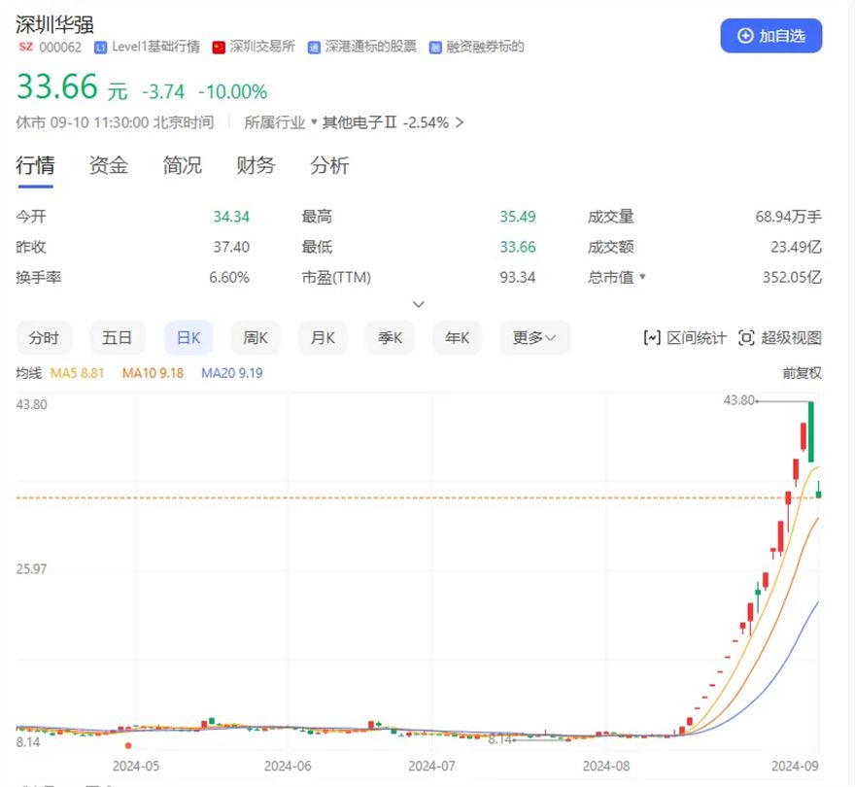This screenshot has width=855, height=787.
Task: Switch to the 资金 tab
Action: 109,166
